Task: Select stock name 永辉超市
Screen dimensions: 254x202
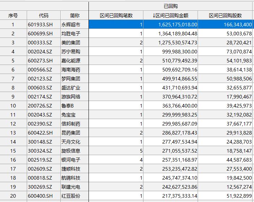Action: click(x=71, y=25)
